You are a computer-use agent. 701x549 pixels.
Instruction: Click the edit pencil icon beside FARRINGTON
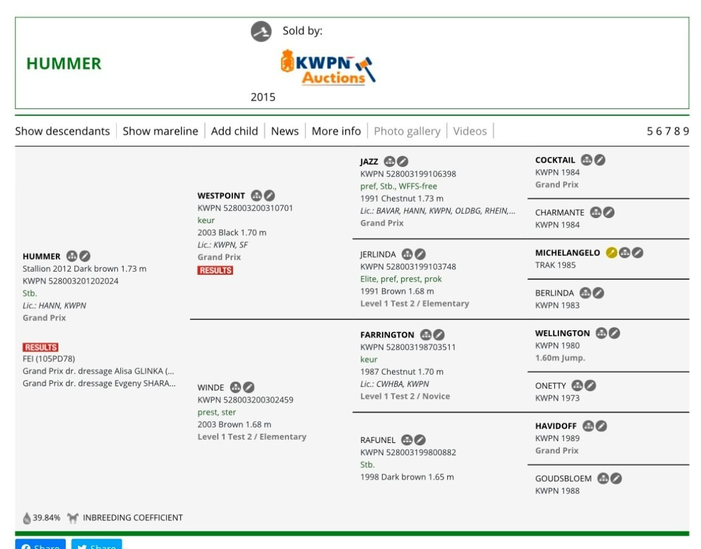439,335
